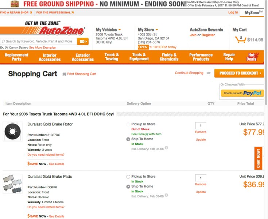
Task: Open the Truck & Towing menu
Action: point(112,57)
